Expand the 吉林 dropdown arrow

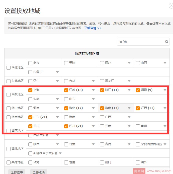(93, 81)
